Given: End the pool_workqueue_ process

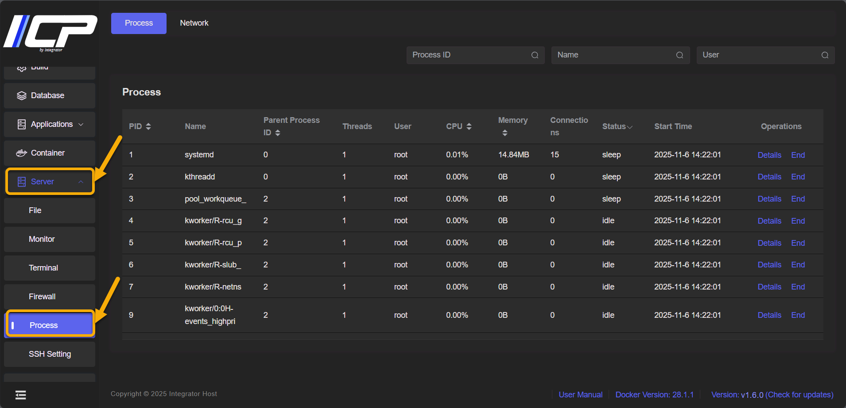Looking at the screenshot, I should click(x=798, y=199).
